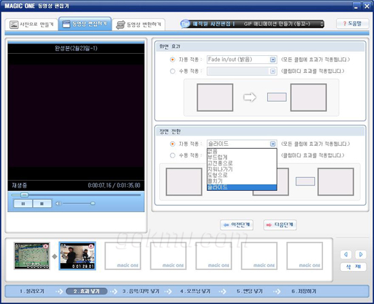
Task: Click the playback seek slider handle
Action: (24, 195)
